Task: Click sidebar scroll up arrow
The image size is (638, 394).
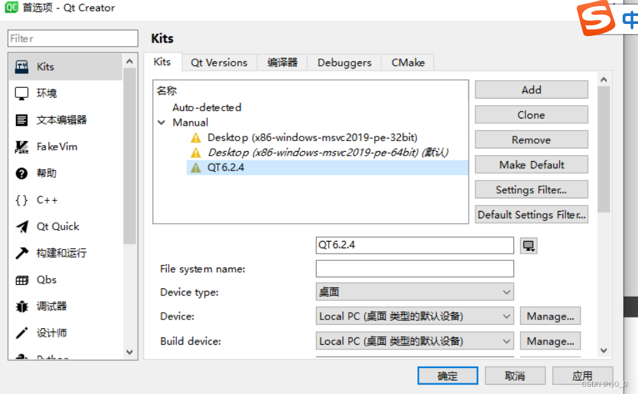Action: 129,61
